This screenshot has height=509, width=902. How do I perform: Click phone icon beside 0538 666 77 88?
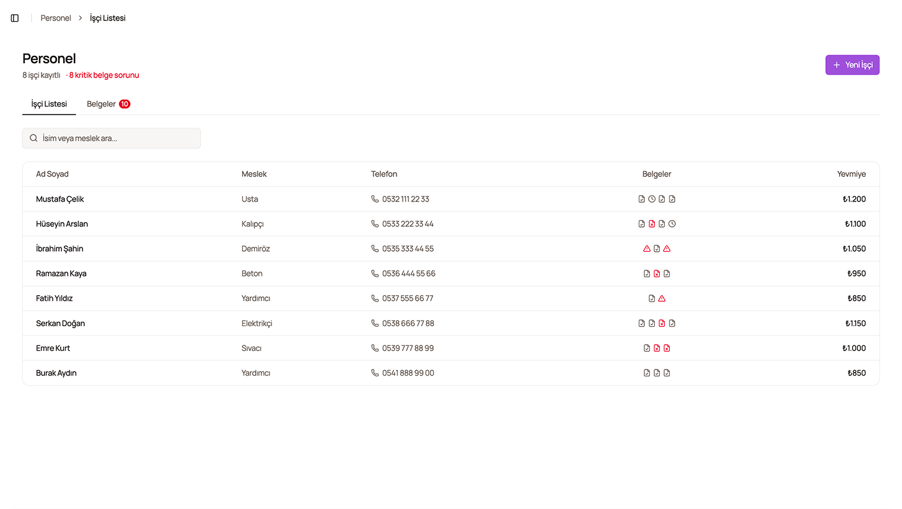375,323
